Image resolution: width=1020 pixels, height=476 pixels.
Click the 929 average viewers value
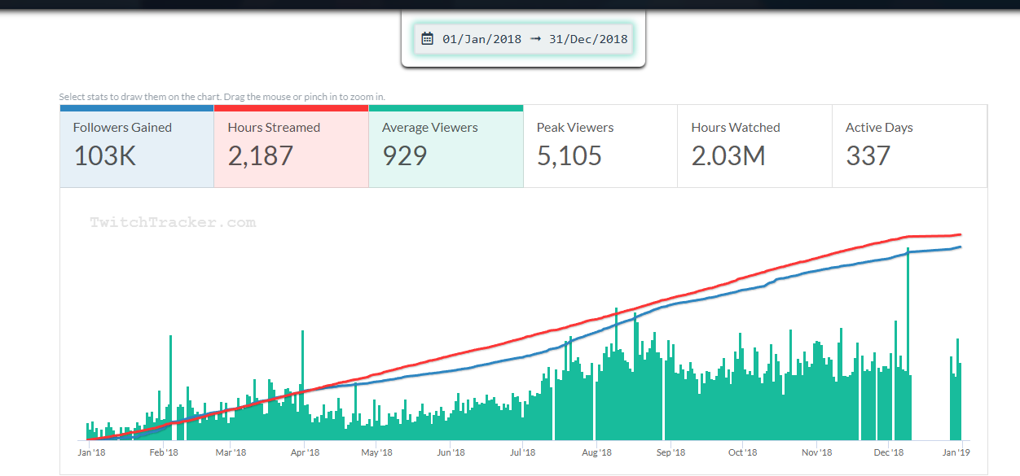pyautogui.click(x=405, y=155)
